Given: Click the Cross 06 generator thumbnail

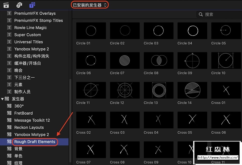Looking at the screenshot, I should coord(226,120).
